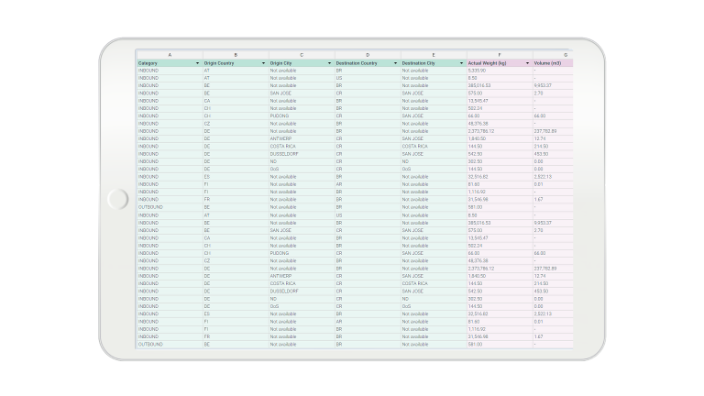Select column A by its letter header
The image size is (704, 396).
click(x=170, y=55)
